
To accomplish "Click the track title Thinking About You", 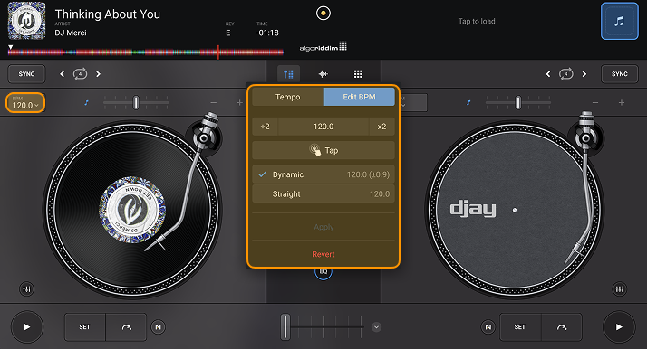I will [x=107, y=14].
